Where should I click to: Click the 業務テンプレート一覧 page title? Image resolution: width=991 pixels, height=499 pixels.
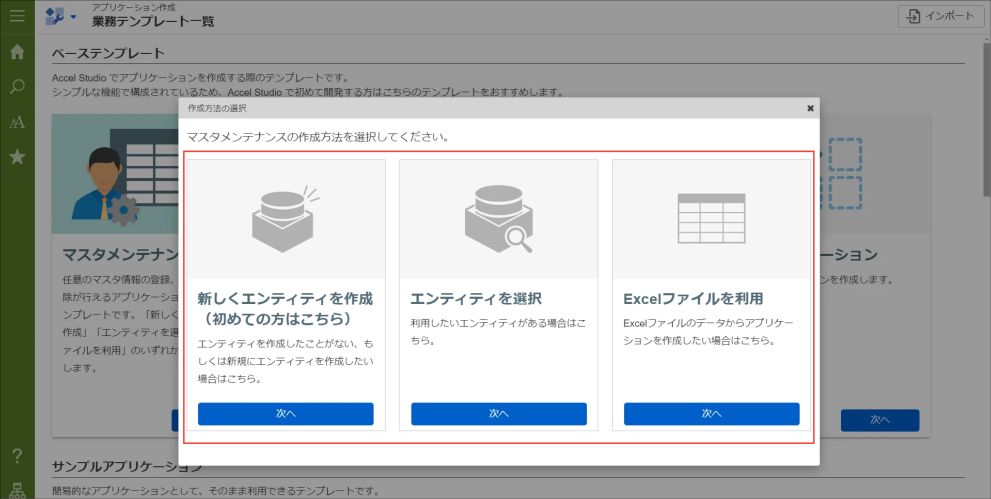click(x=153, y=21)
